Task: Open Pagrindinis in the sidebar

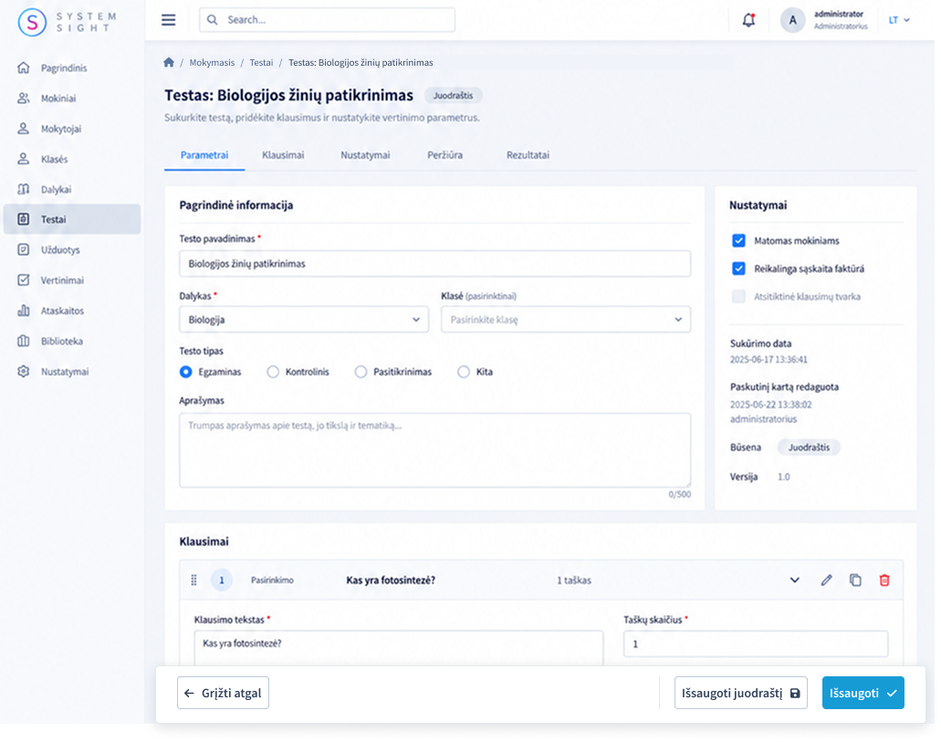Action: tap(72, 68)
